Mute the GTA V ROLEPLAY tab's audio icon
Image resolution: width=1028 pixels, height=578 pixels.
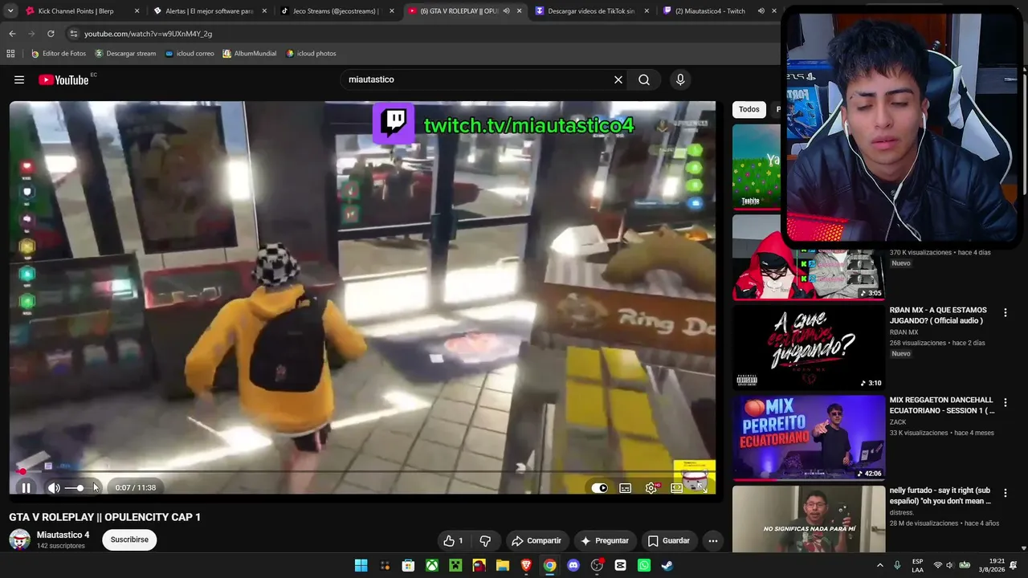(x=506, y=11)
